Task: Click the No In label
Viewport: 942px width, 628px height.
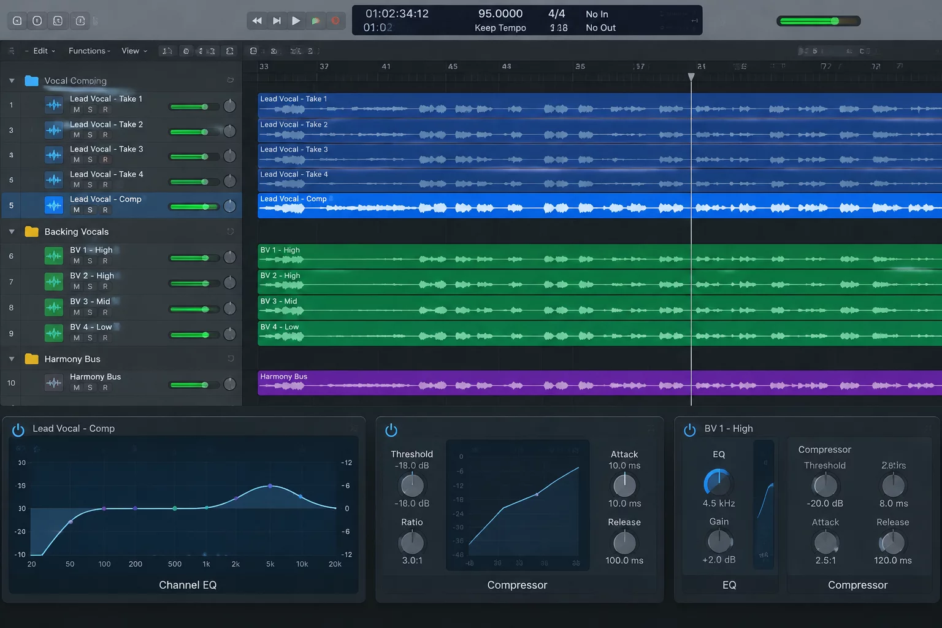Action: (x=597, y=14)
